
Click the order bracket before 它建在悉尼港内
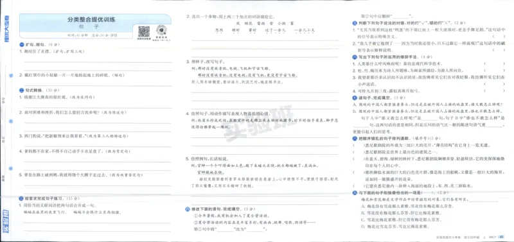pyautogui.click(x=359, y=186)
